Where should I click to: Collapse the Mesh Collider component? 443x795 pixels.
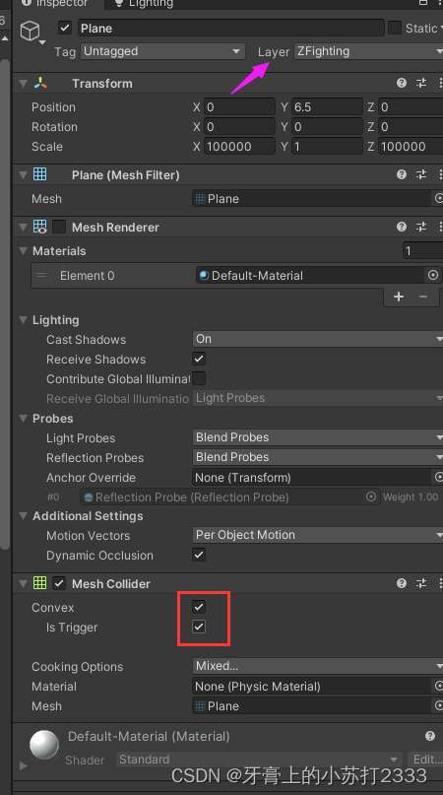click(24, 583)
